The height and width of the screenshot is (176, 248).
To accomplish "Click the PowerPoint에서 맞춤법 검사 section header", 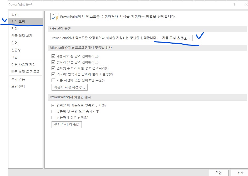I will click(70, 97).
